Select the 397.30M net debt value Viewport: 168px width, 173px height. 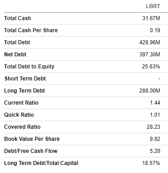150,55
